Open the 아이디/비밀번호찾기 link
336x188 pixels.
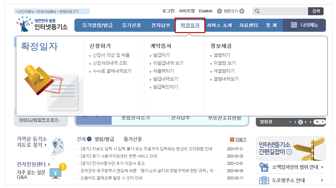(x=38, y=120)
